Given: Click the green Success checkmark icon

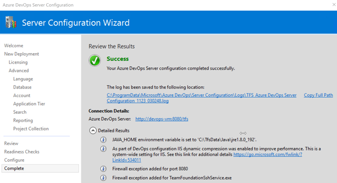Looking at the screenshot, I should point(94,61).
